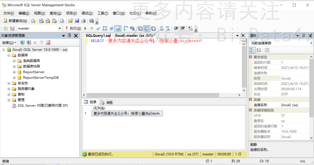Select the 服务器对象 folder
Image resolution: width=314 pixels, height=165 pixels.
pos(26,89)
